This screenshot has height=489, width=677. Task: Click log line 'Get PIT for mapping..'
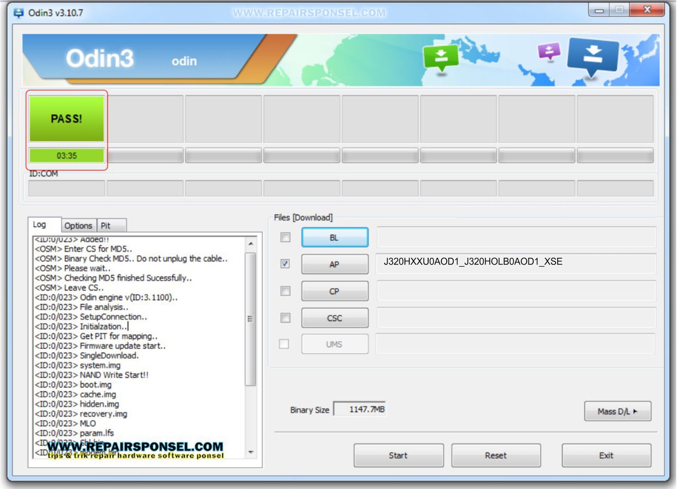coord(96,336)
